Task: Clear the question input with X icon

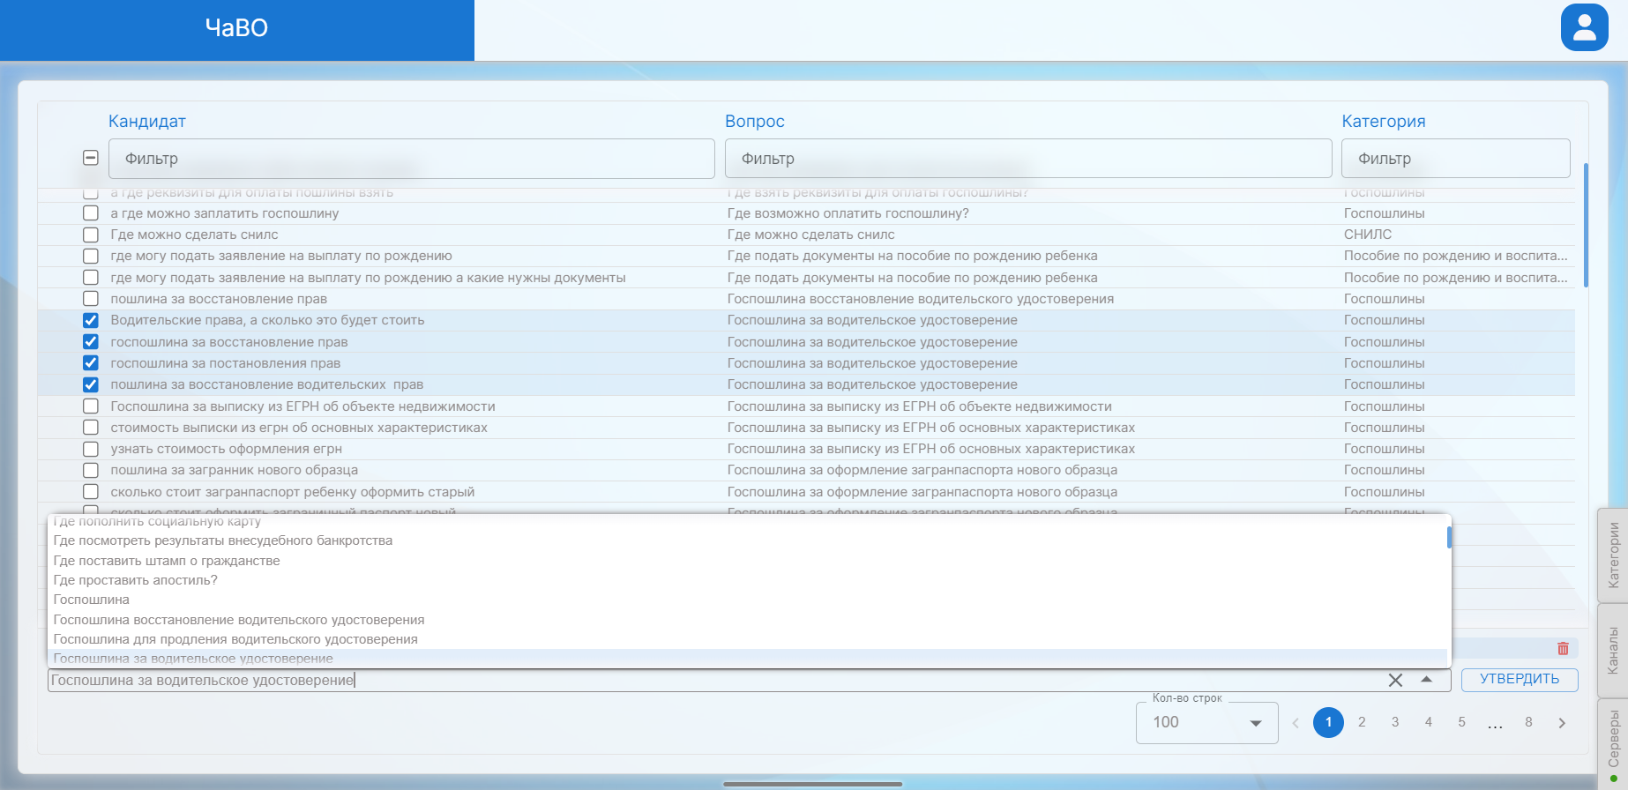Action: (x=1395, y=680)
